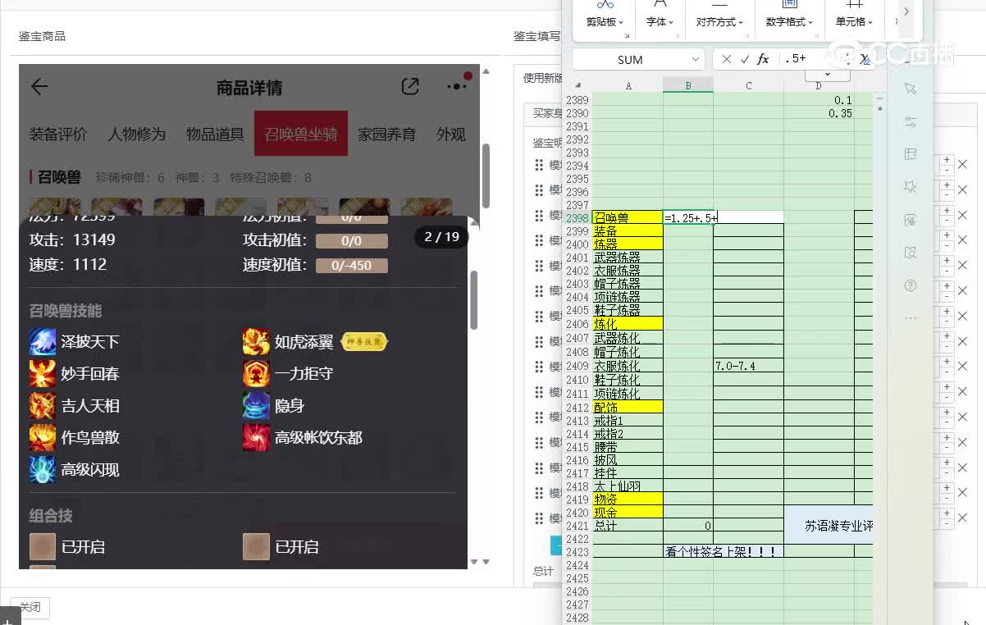Switch to the 外观 tab
The width and height of the screenshot is (986, 625).
[450, 134]
